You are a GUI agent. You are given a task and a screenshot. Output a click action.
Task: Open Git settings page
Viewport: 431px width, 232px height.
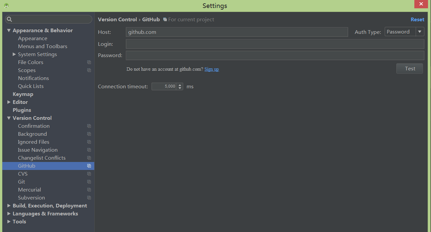pos(21,182)
